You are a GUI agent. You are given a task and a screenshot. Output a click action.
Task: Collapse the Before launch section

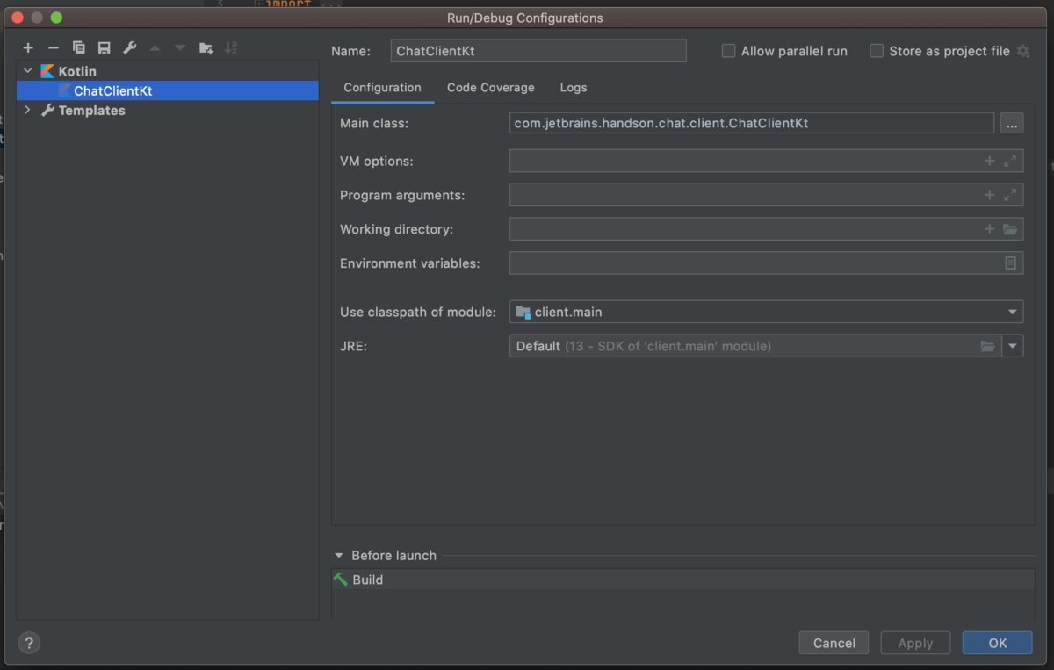339,555
